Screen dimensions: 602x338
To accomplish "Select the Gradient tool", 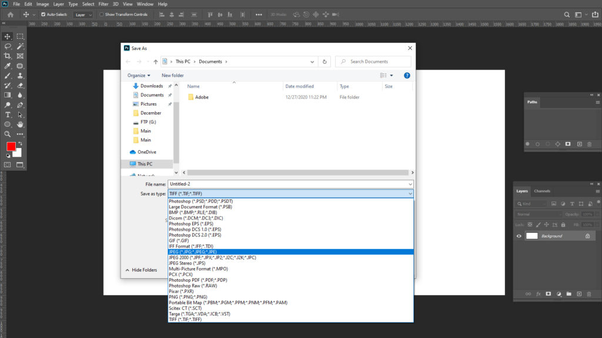I will (7, 95).
